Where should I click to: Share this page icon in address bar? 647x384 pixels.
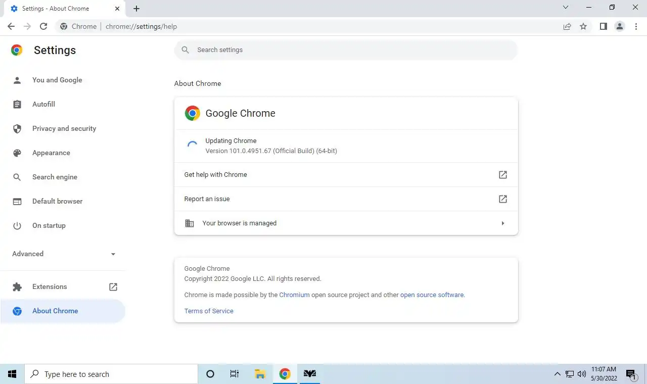point(567,26)
